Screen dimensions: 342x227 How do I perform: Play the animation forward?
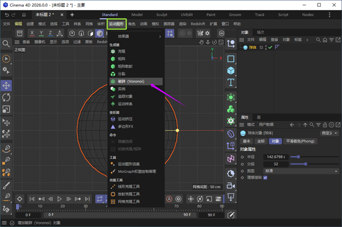click(59, 199)
